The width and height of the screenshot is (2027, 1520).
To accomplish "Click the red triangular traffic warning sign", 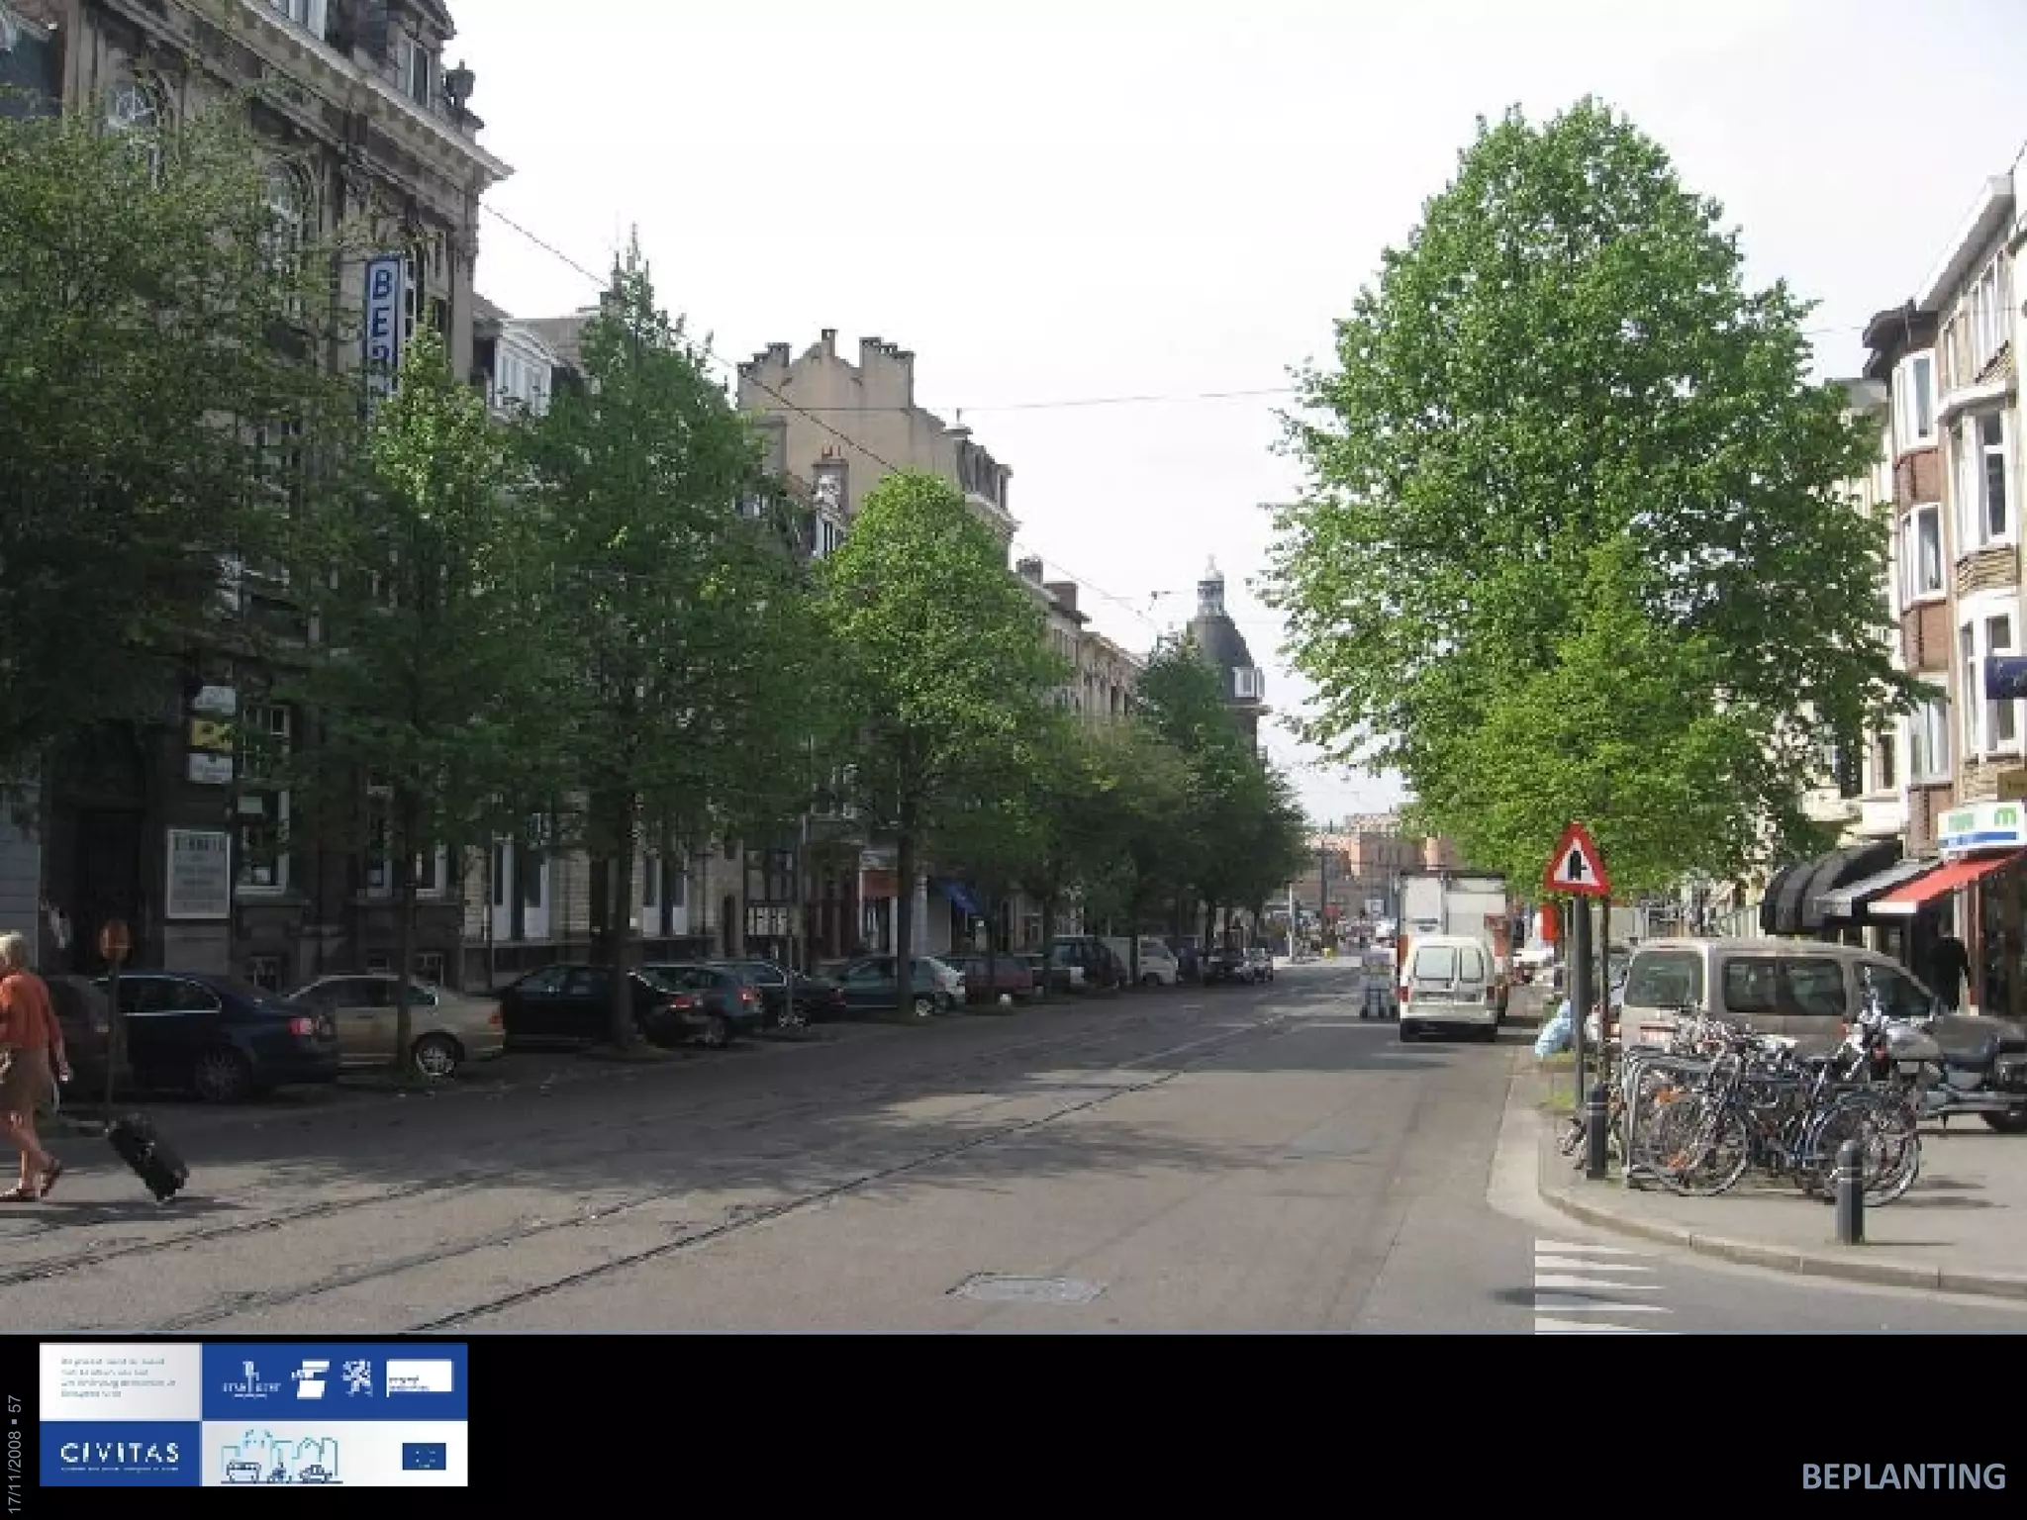I will 1576,862.
